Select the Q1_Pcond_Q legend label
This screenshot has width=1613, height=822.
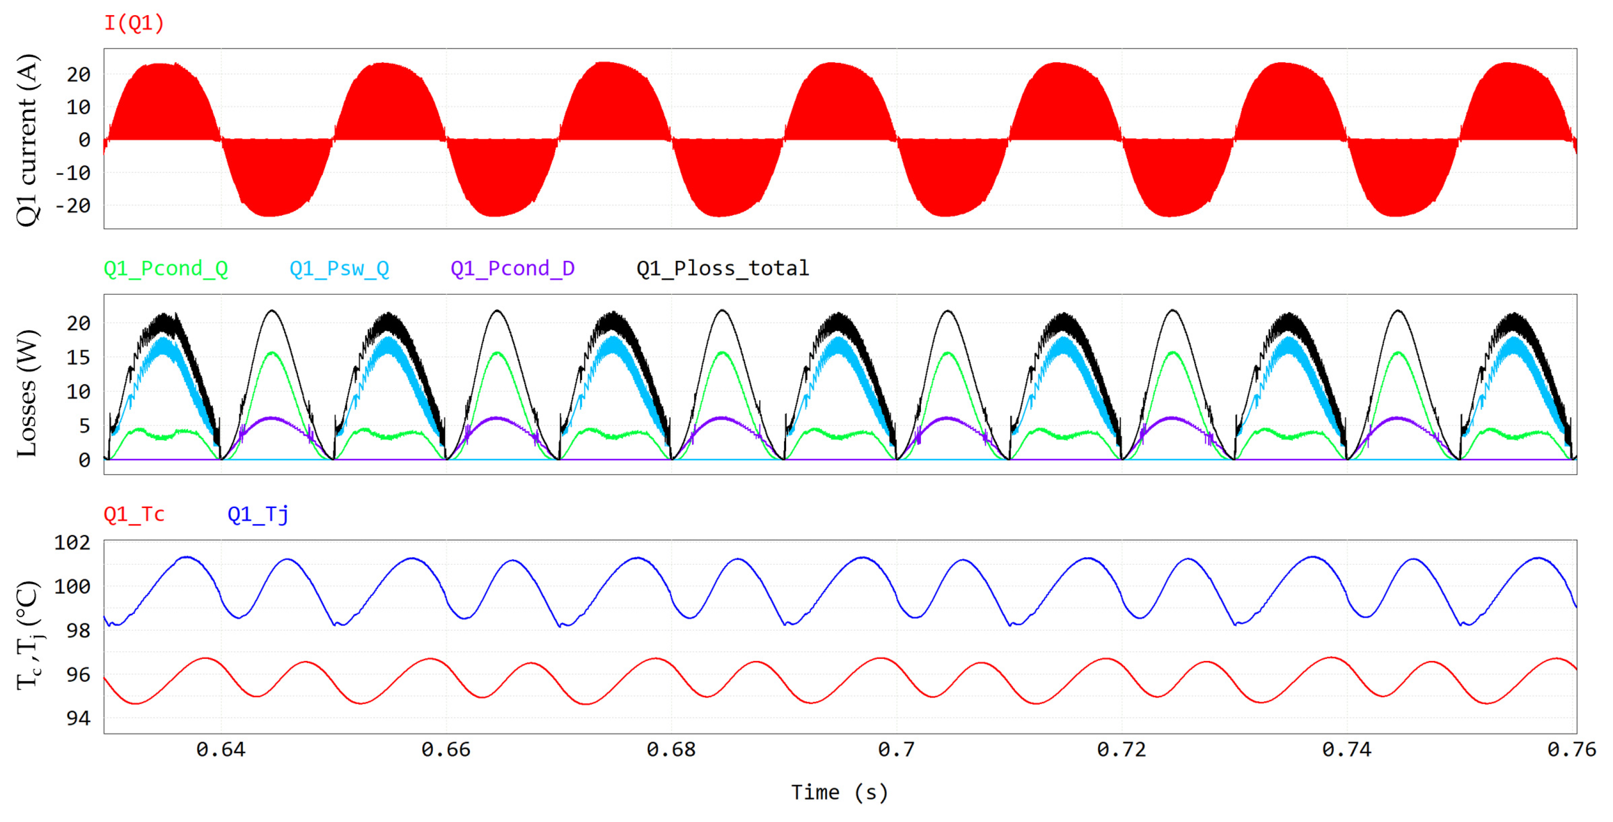point(166,268)
